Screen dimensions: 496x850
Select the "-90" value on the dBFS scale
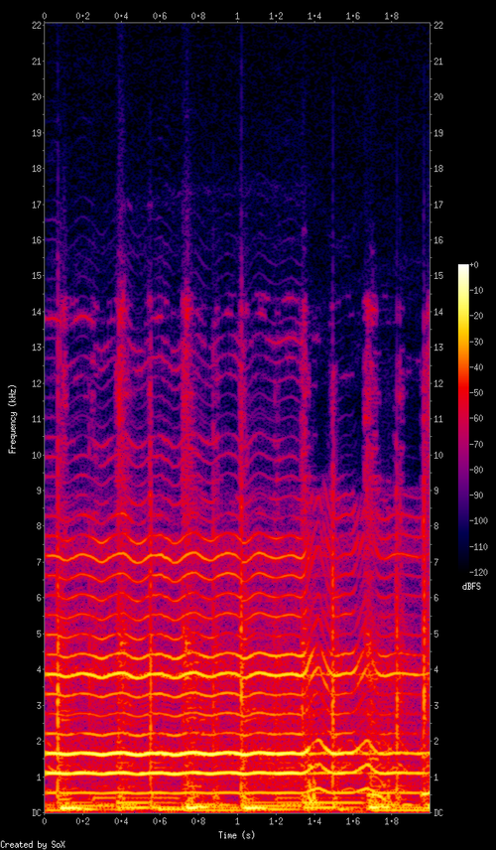[476, 496]
